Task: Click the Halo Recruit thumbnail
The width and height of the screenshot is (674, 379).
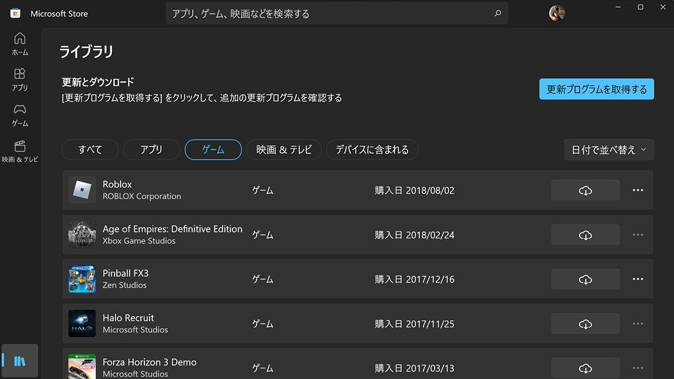Action: (x=82, y=324)
